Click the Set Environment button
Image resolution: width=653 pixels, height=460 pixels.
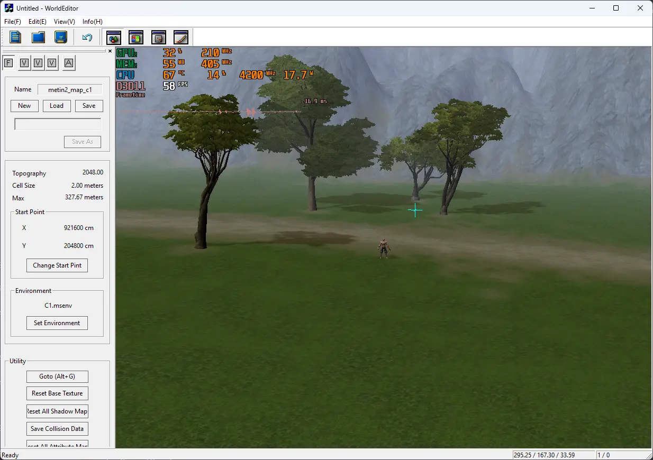point(57,323)
